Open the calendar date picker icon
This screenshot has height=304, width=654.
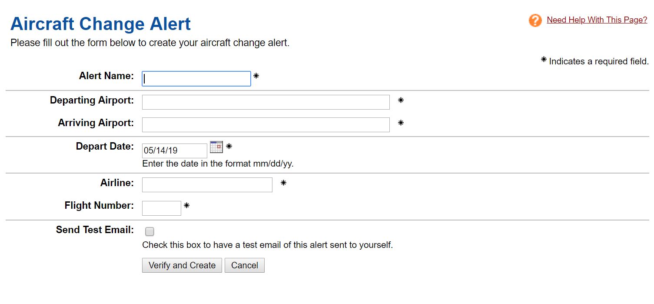[x=216, y=147]
